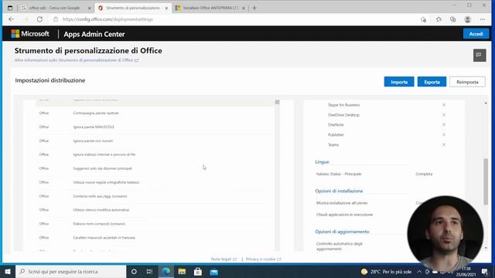Viewport: 495px width, 278px height.
Task: Reload the page with the refresh icon
Action: click(x=39, y=19)
